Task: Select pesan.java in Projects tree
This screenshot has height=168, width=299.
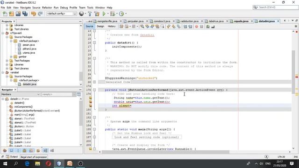Action: coord(28,45)
